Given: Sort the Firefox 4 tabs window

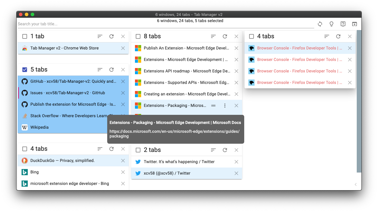Looking at the screenshot, I should coord(327,37).
